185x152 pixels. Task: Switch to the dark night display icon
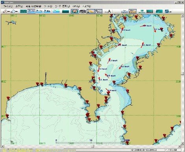click(65, 11)
